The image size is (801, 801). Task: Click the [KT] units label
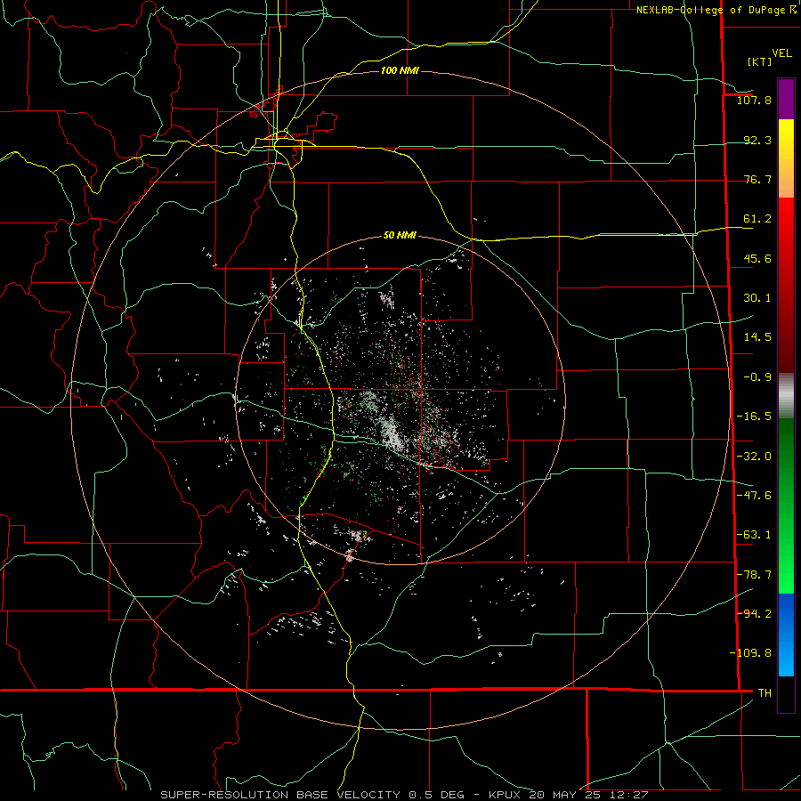coord(760,61)
